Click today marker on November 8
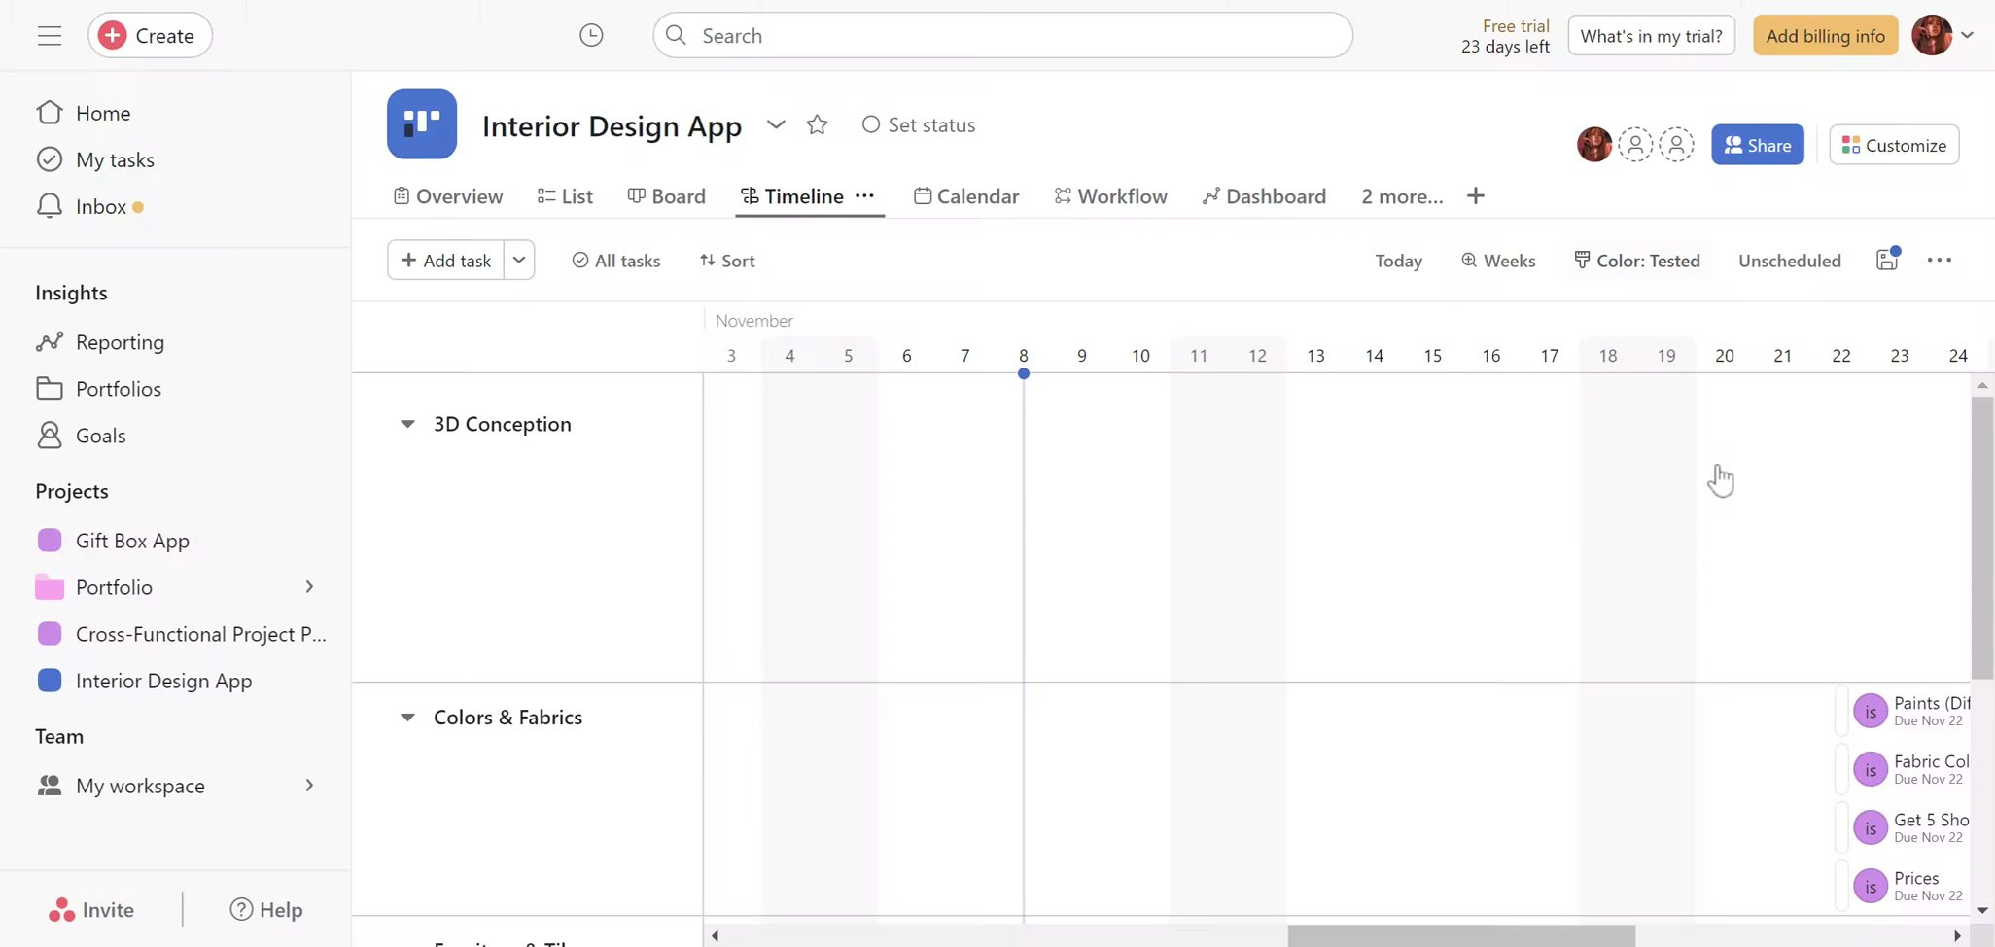Viewport: 1995px width, 947px height. [1023, 373]
